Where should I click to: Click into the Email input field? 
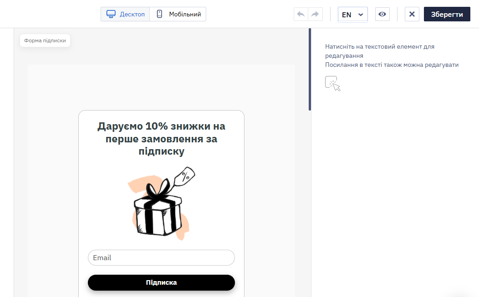[161, 257]
